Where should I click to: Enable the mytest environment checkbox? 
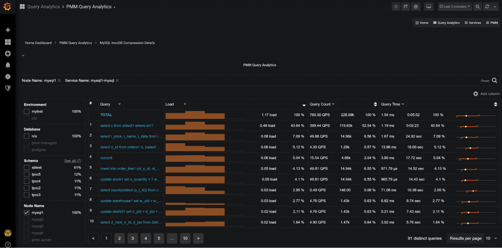[x=27, y=112]
